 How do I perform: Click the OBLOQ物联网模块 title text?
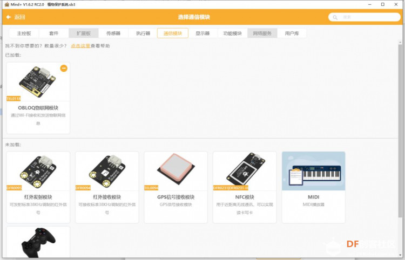[x=38, y=108]
